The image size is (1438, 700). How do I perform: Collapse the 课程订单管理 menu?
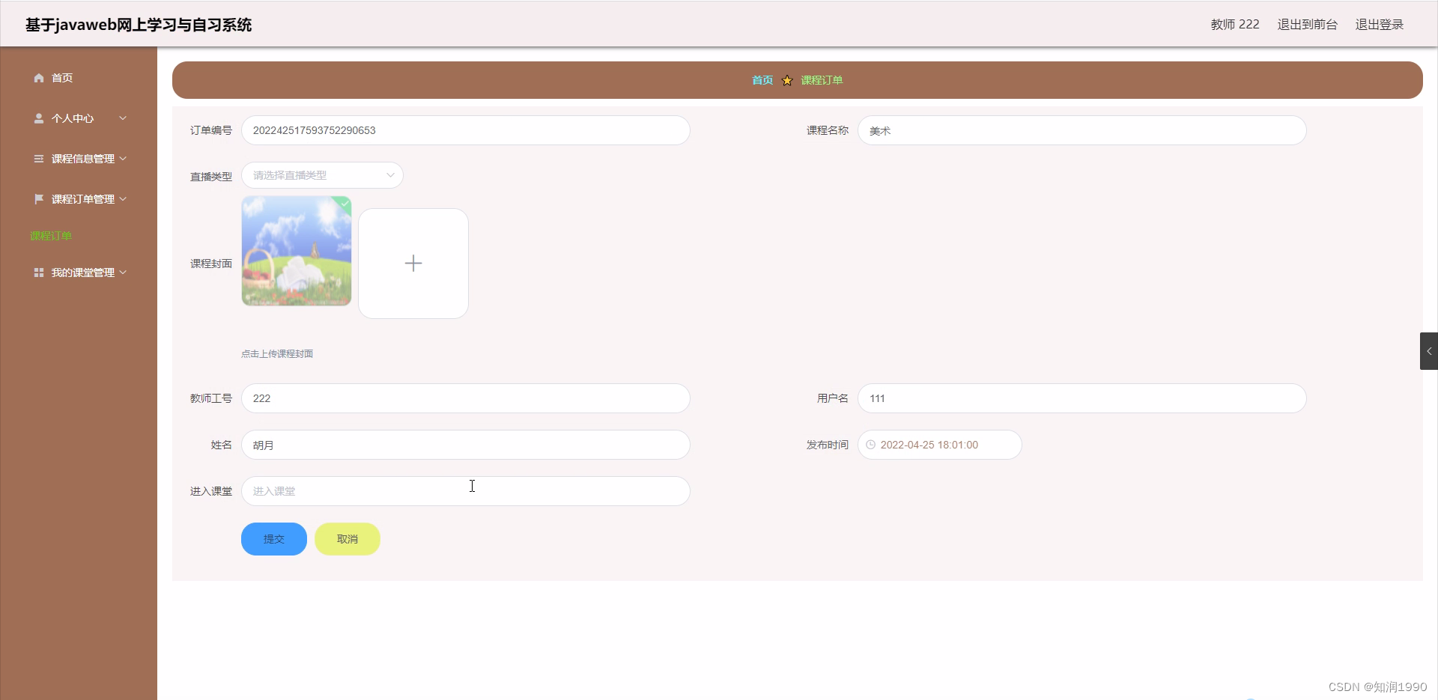(x=122, y=198)
